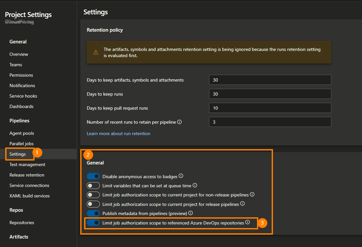Click Days to keep artifacts input field
This screenshot has height=247, width=362.
[x=270, y=80]
